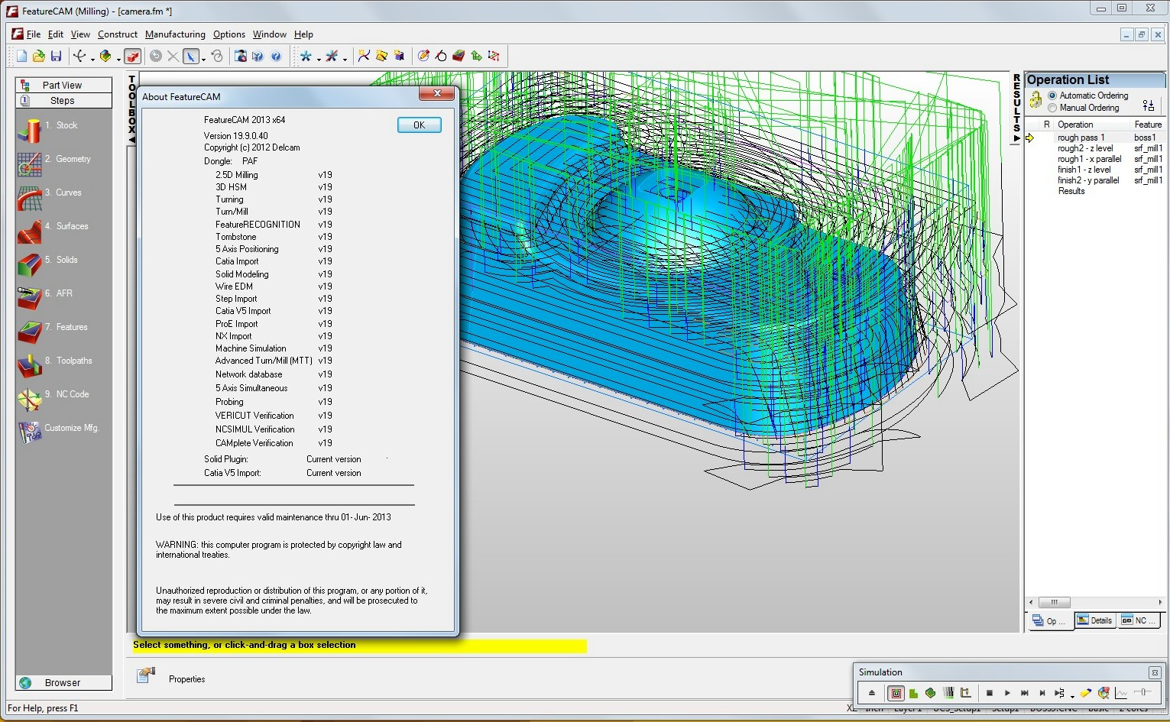Click the blue circular help icon

276,56
